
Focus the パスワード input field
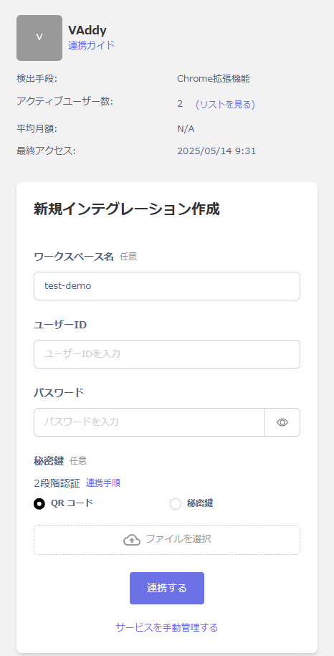click(149, 422)
